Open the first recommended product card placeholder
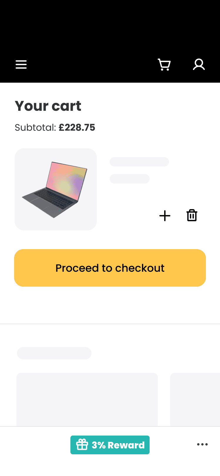 click(x=87, y=399)
